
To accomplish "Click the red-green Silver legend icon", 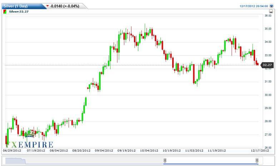I will point(5,11).
